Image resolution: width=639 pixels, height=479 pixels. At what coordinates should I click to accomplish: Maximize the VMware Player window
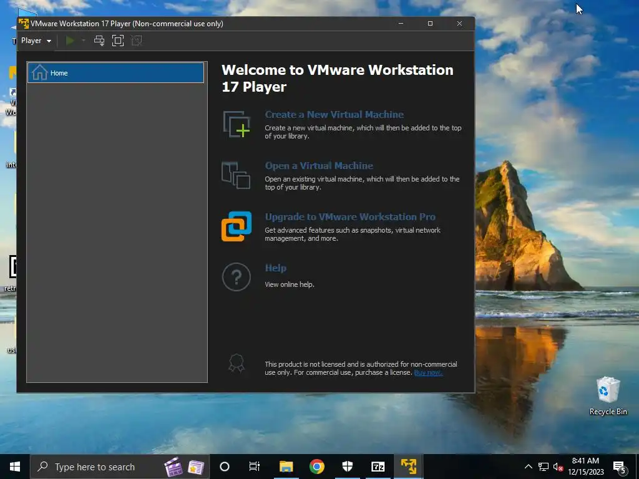pyautogui.click(x=430, y=24)
